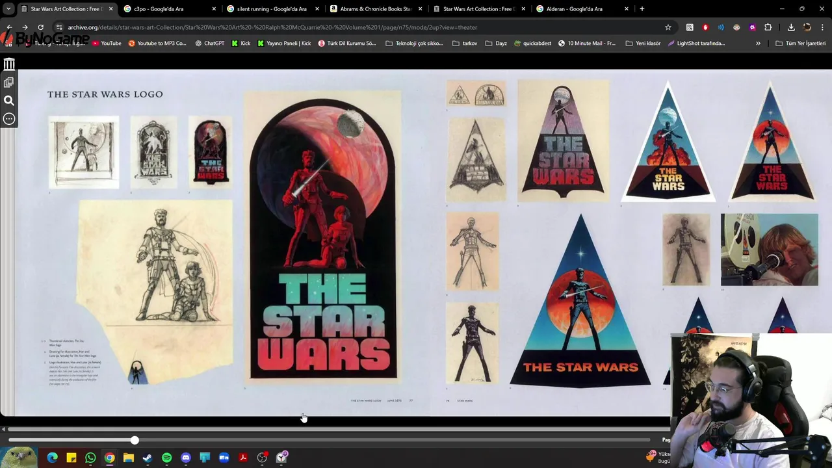
Task: Open the search-inside-book magnifier icon
Action: click(x=9, y=101)
